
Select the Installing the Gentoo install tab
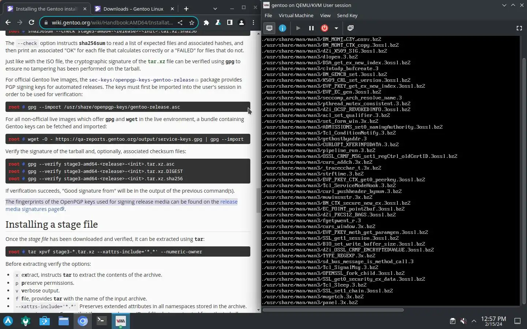point(48,9)
